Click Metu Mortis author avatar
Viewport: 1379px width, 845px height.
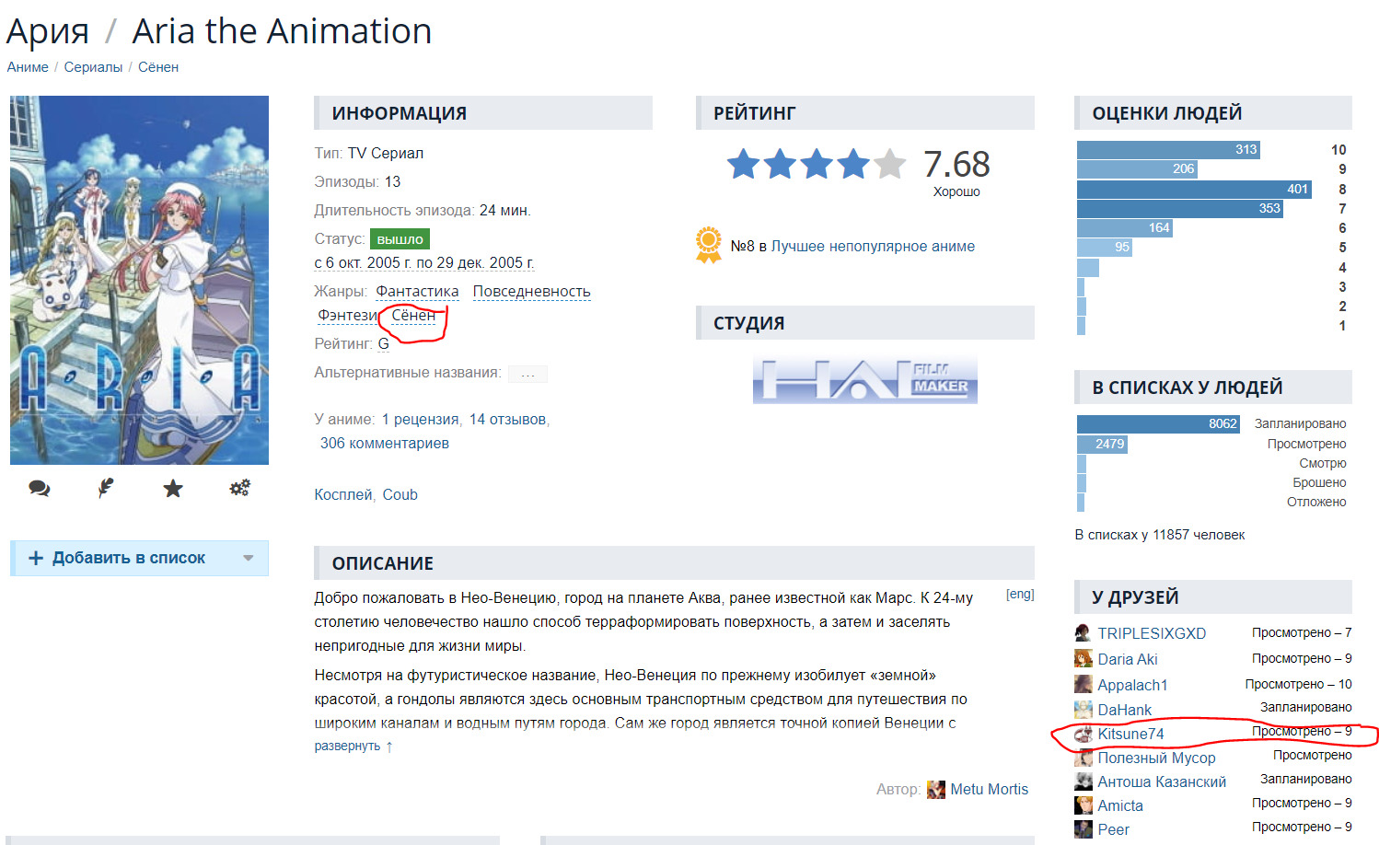pos(936,790)
